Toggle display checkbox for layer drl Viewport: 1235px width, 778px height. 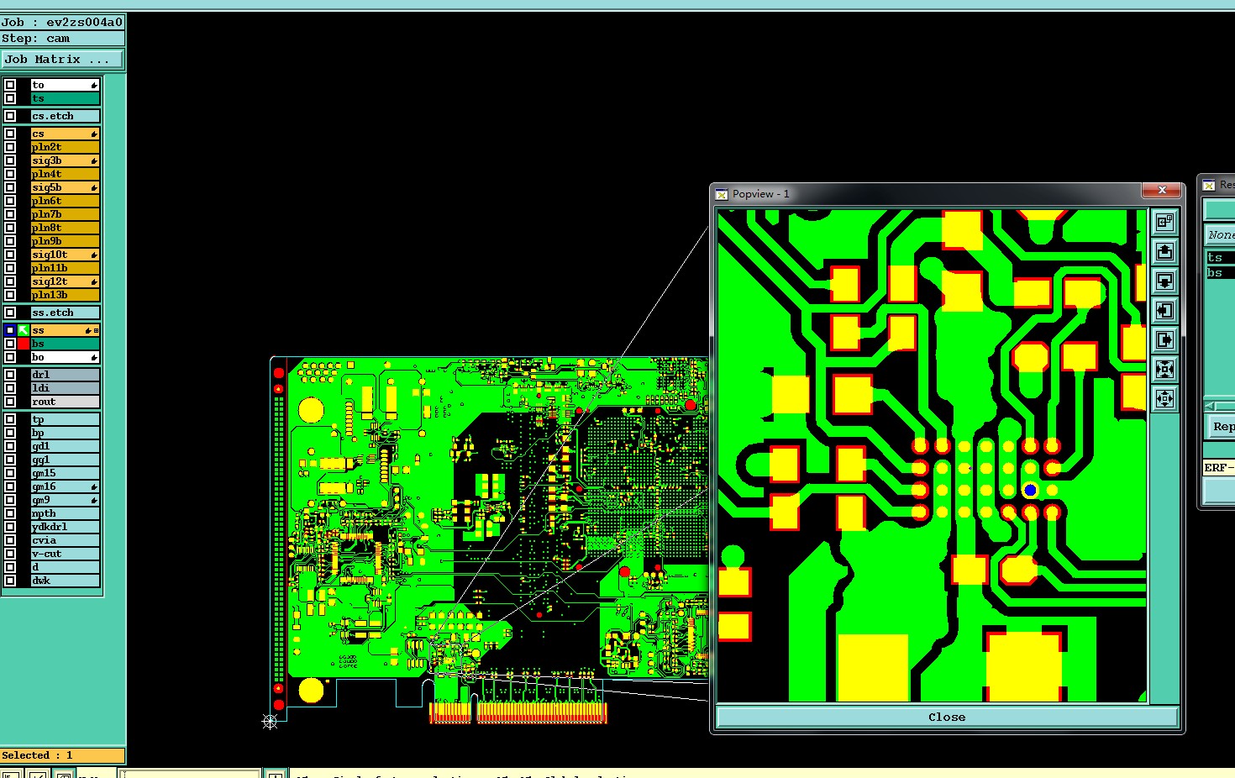click(x=10, y=375)
